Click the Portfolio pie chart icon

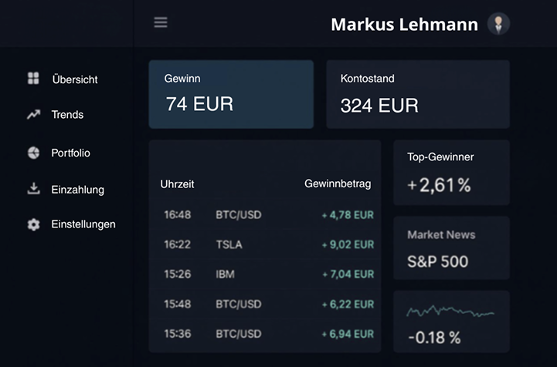tap(34, 153)
